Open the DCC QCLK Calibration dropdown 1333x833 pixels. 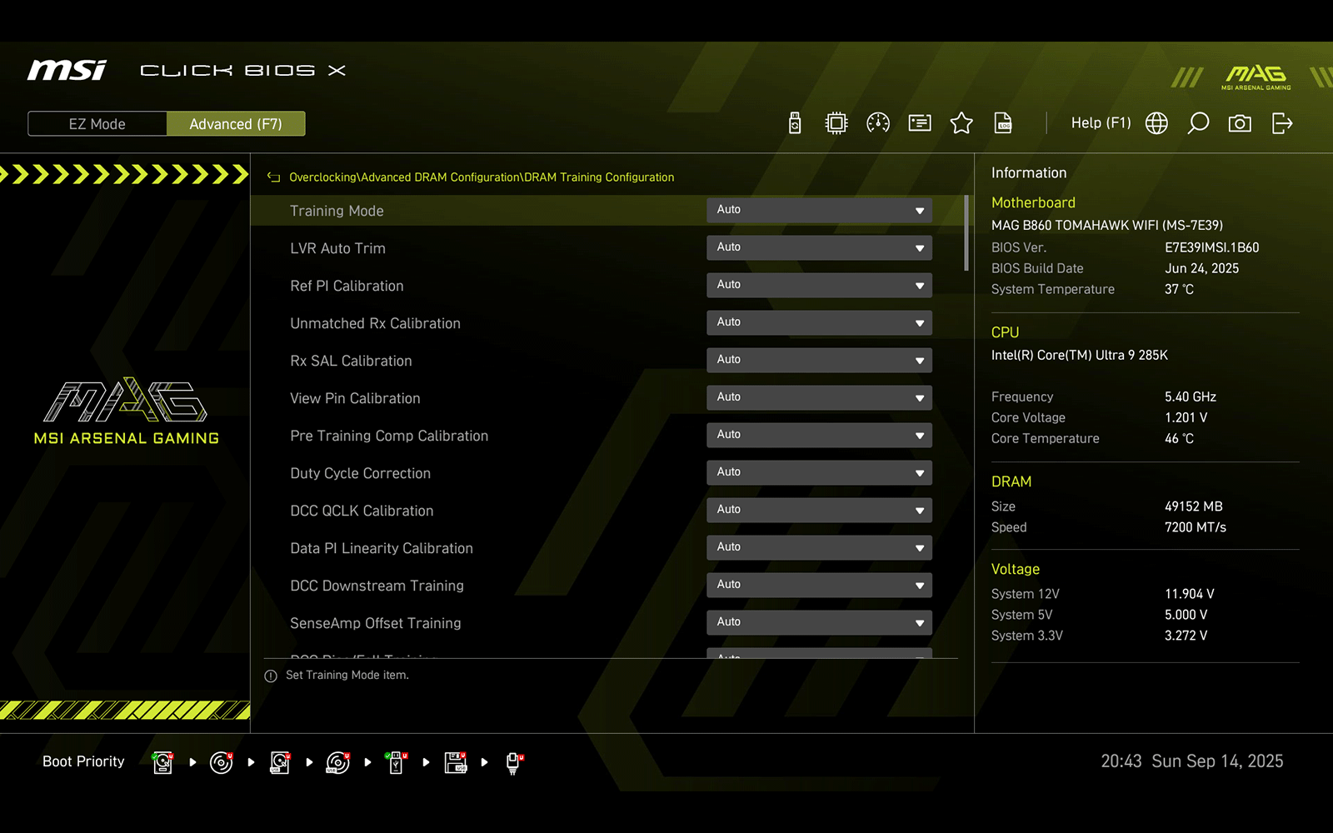pyautogui.click(x=819, y=510)
